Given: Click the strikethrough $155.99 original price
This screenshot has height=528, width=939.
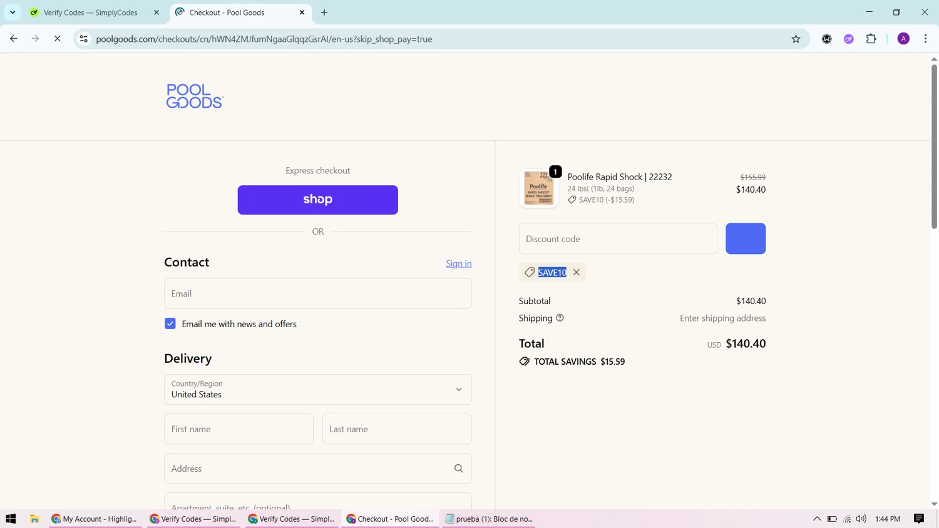Looking at the screenshot, I should [x=752, y=177].
